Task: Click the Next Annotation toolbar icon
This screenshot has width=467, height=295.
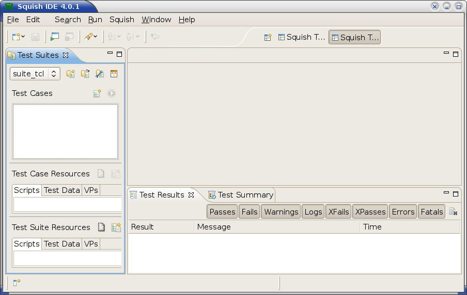Action: 112,37
